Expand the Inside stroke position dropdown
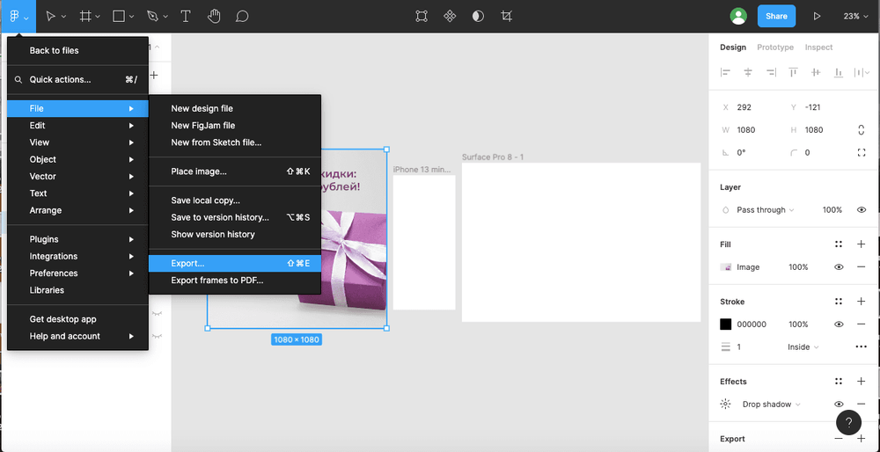The height and width of the screenshot is (452, 880). point(803,347)
